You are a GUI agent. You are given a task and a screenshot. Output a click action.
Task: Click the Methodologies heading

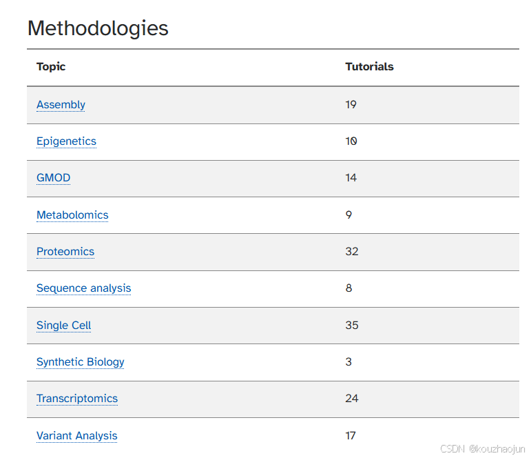point(98,28)
